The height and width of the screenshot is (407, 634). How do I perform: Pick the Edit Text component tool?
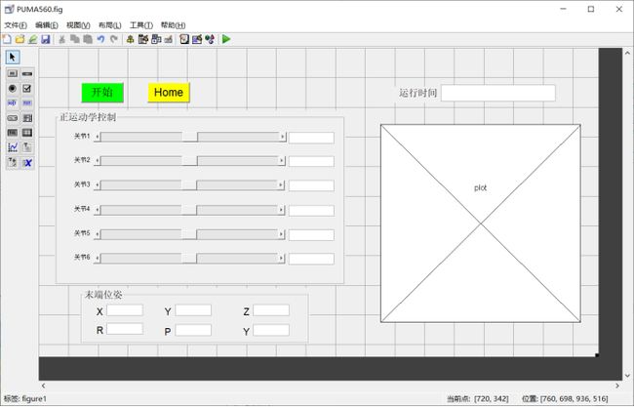coord(13,102)
